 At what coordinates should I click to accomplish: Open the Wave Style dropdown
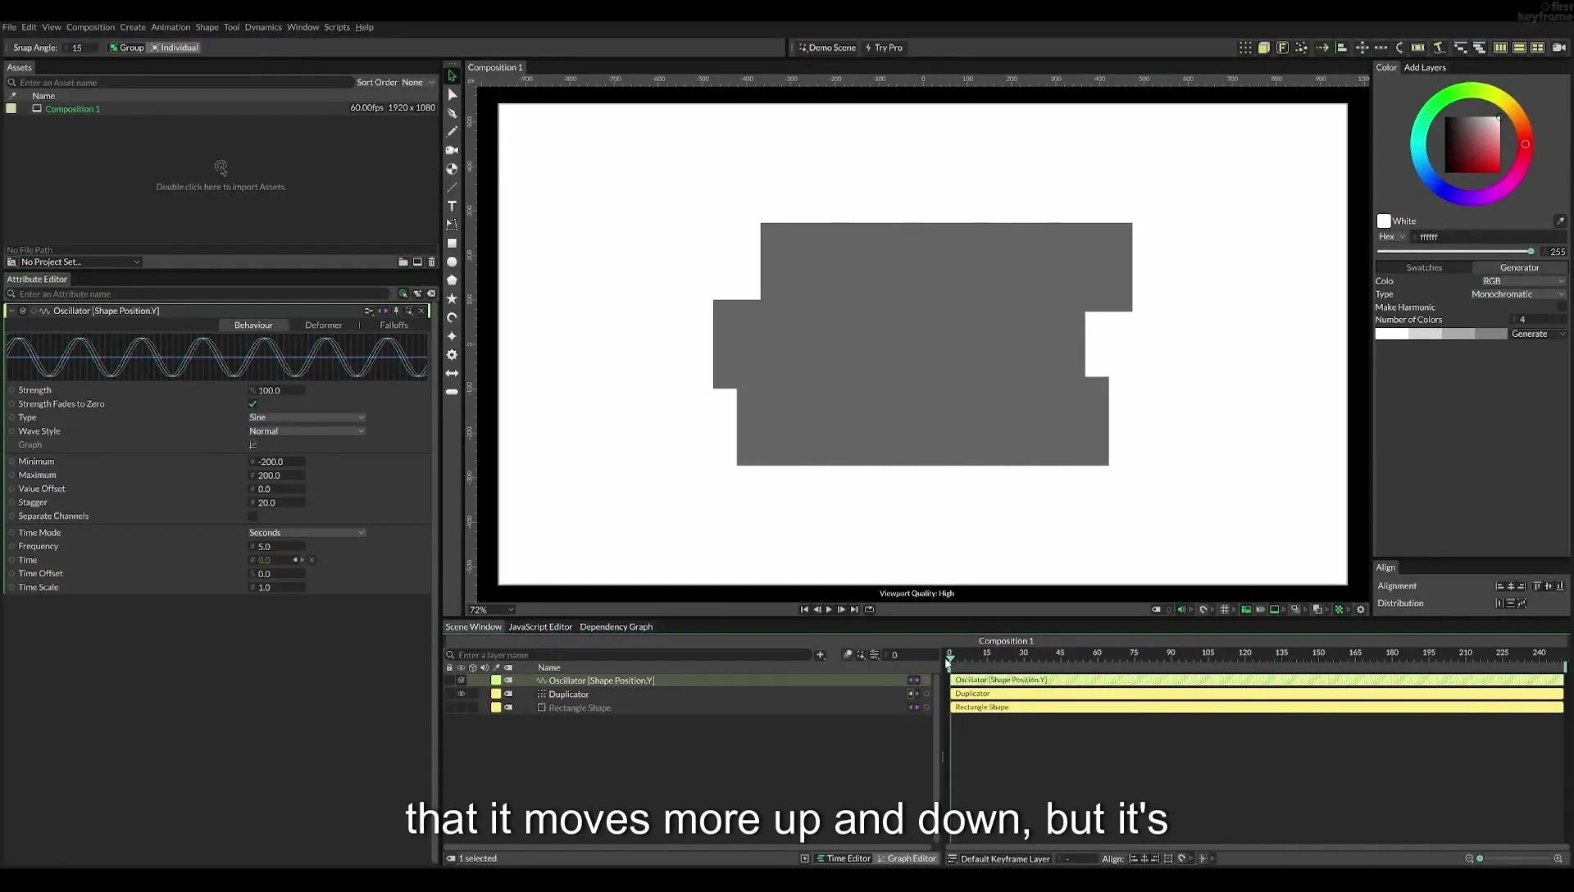307,431
